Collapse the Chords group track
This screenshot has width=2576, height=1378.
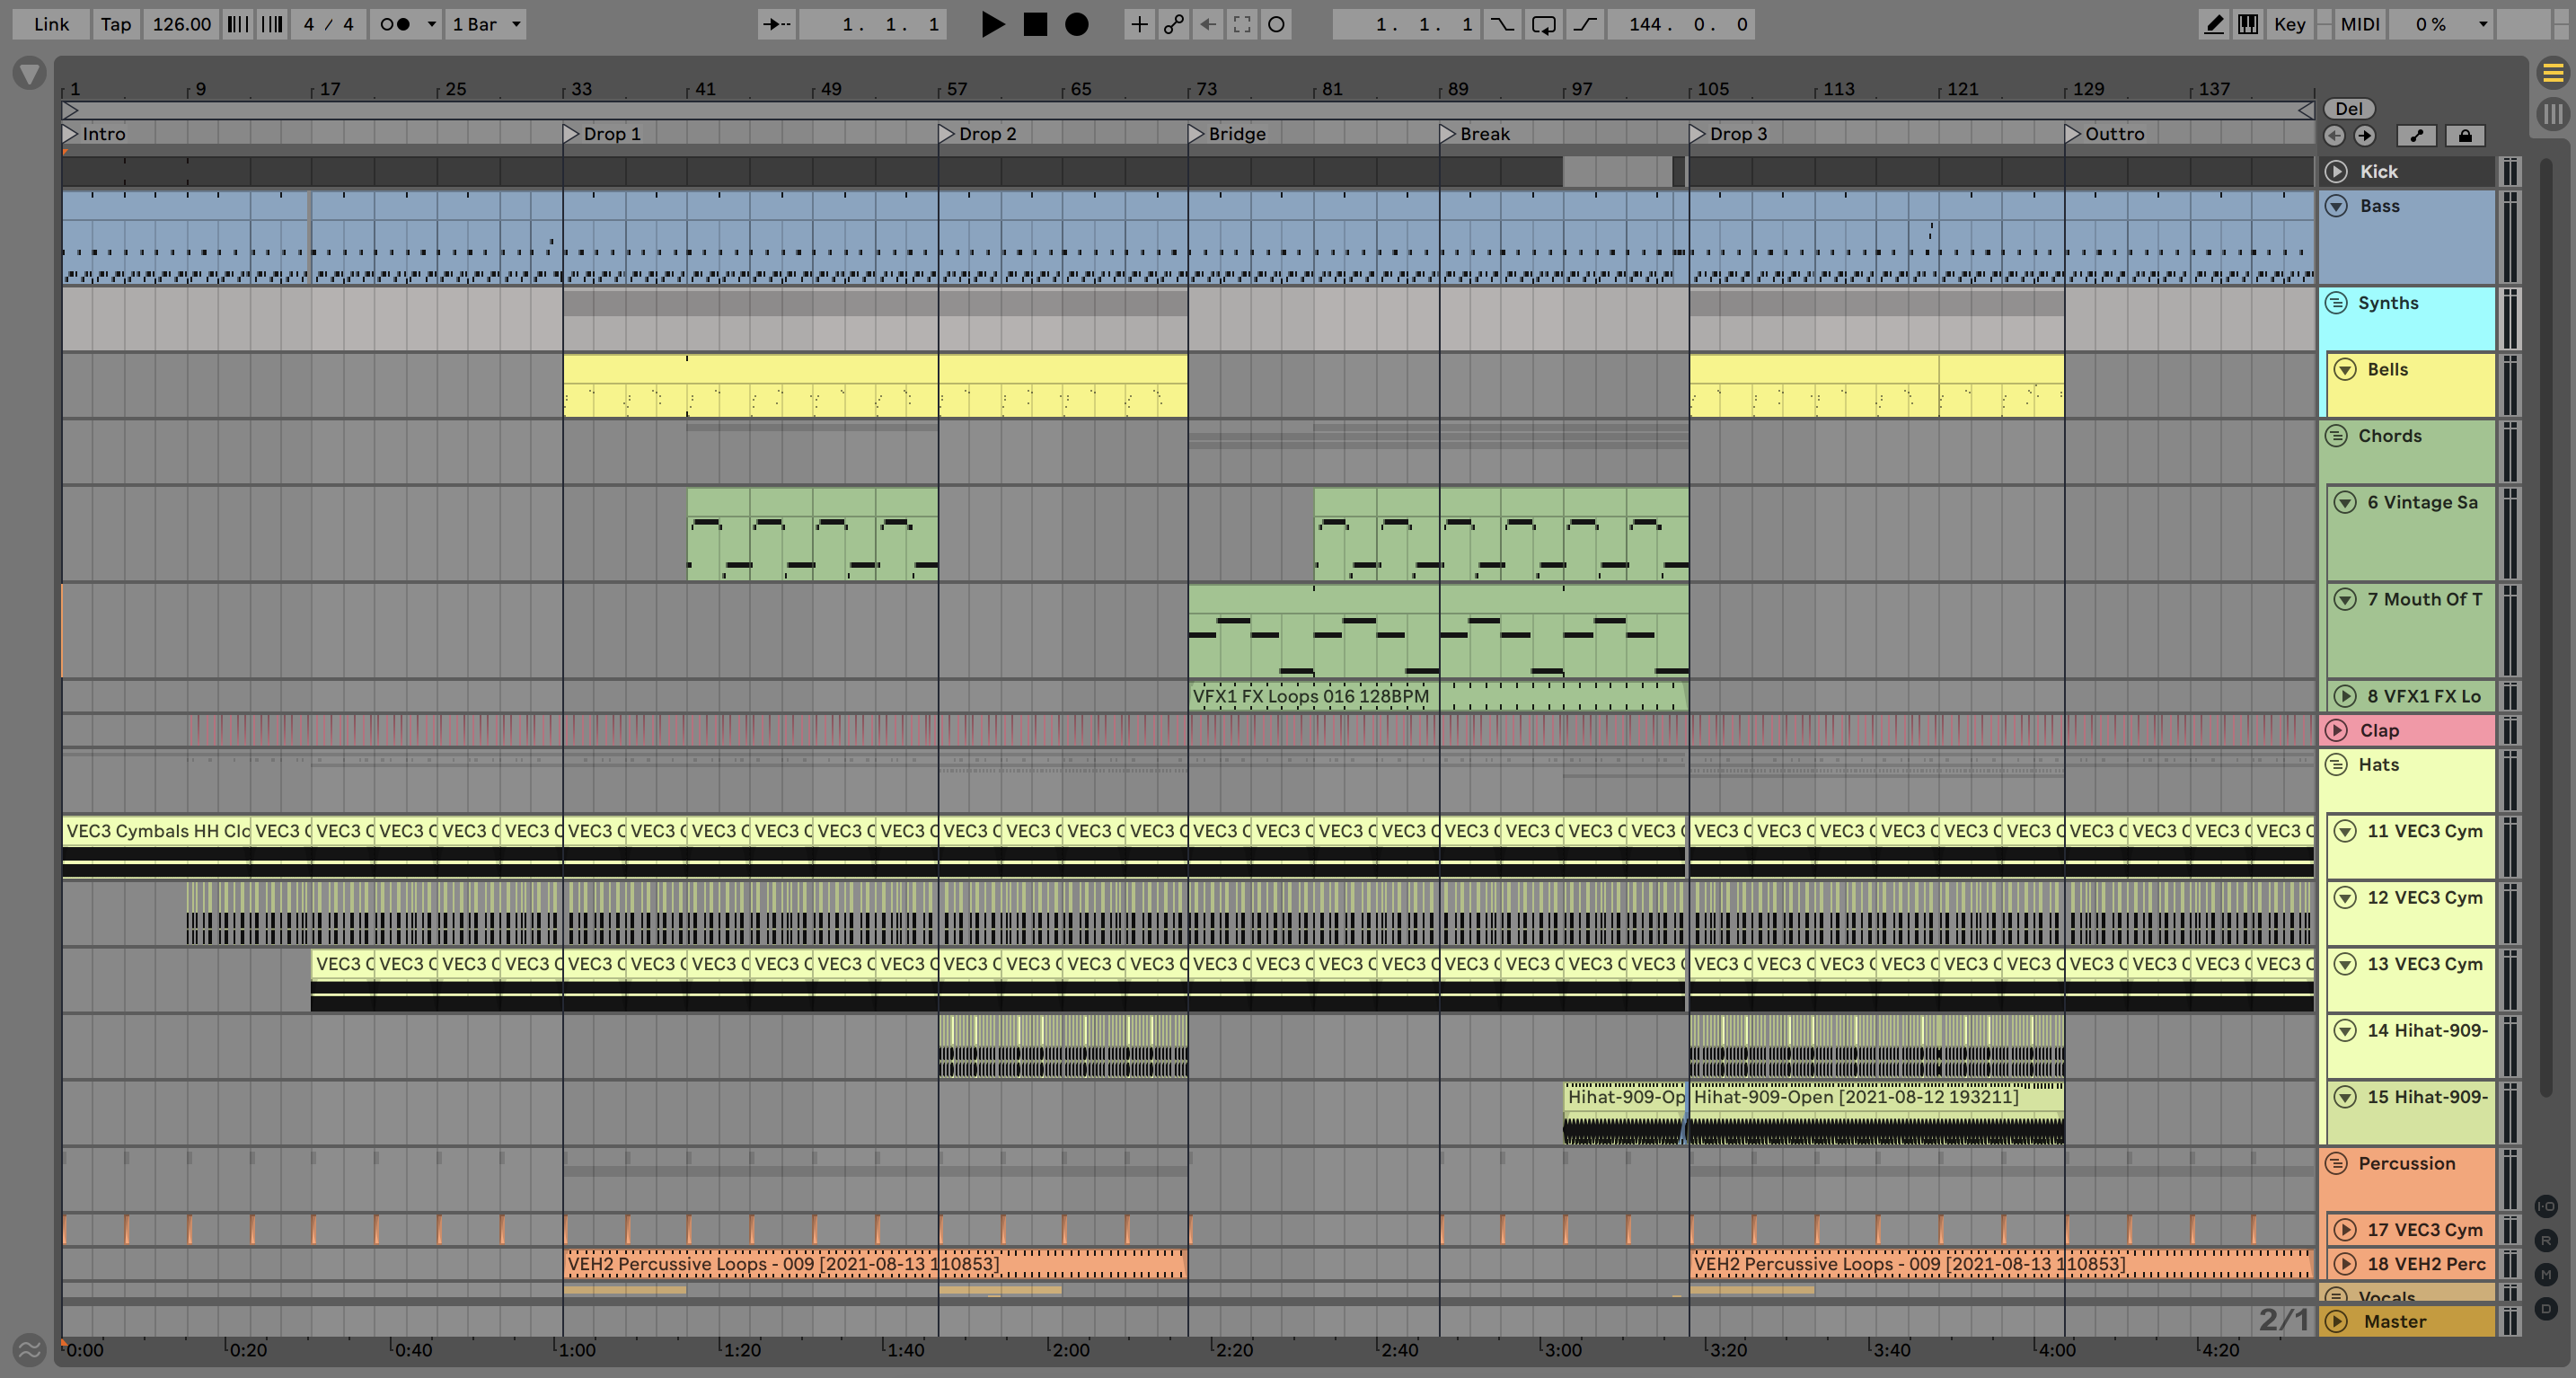coord(2336,436)
